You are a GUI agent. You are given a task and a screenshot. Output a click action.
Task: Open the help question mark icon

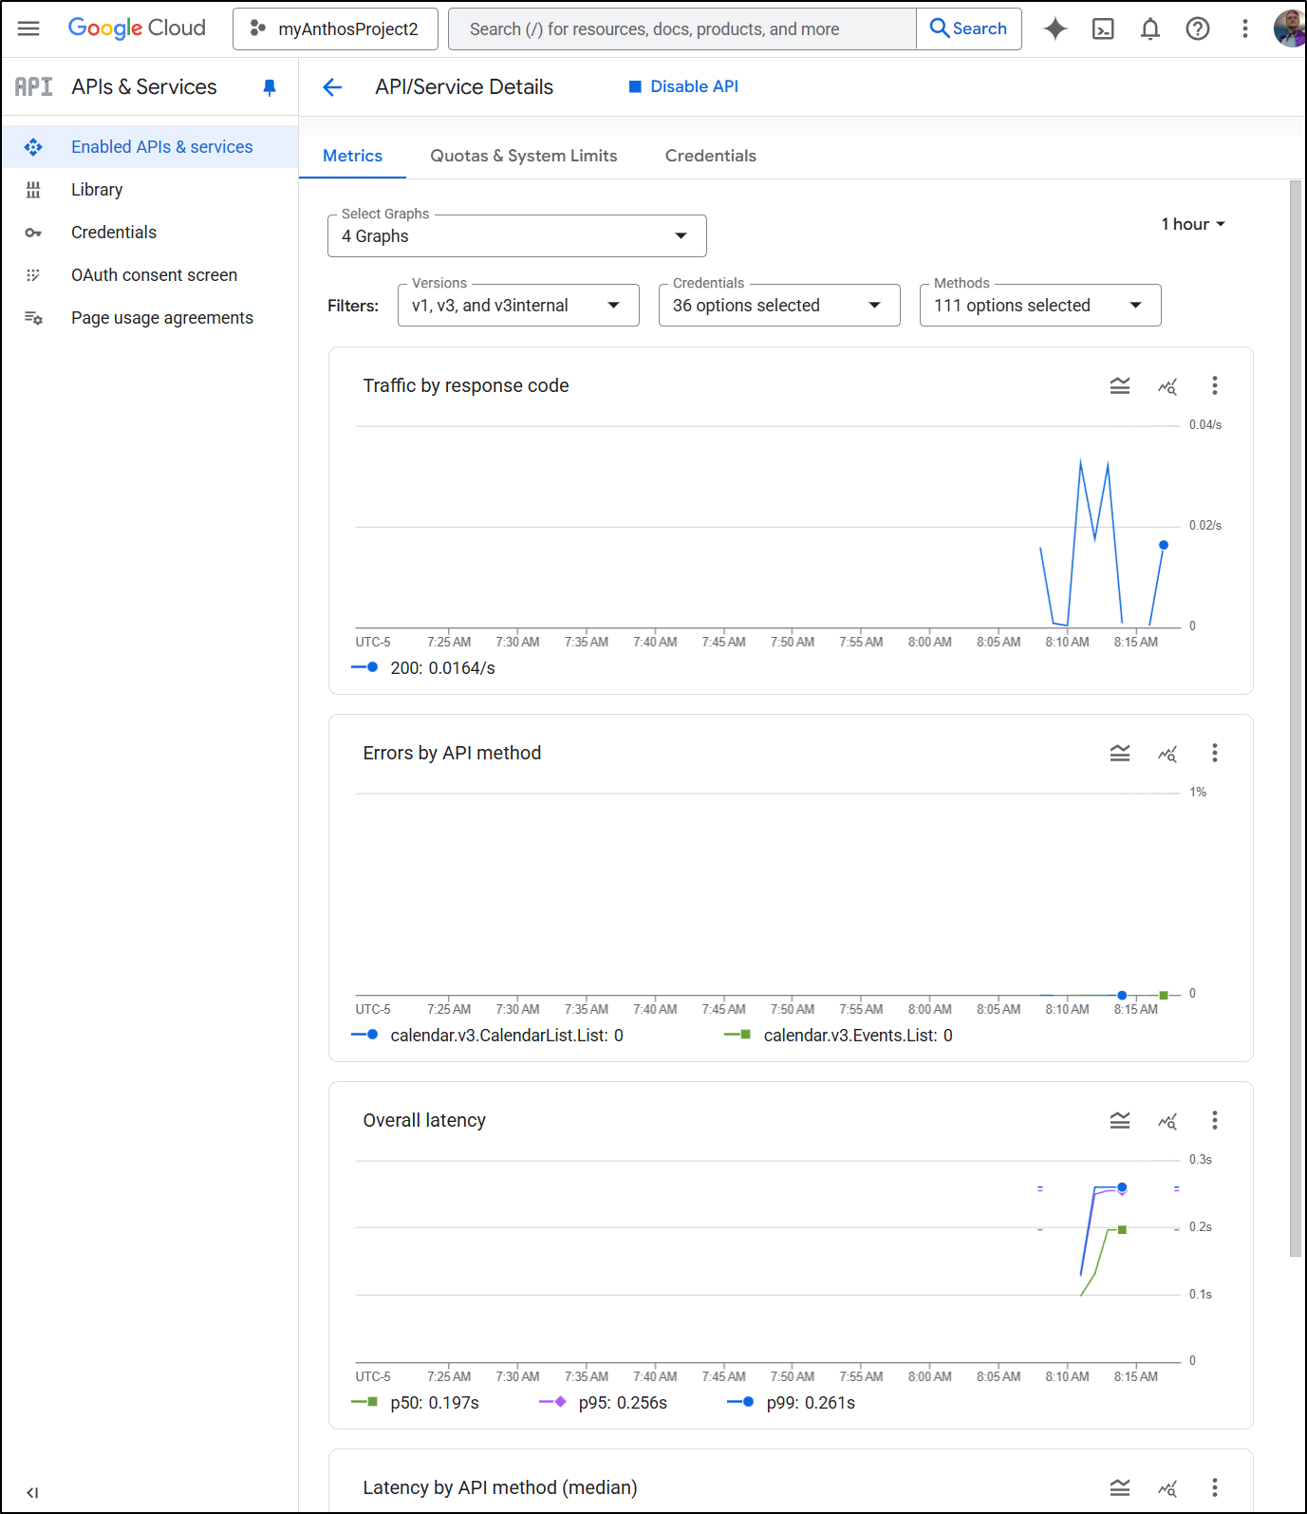pyautogui.click(x=1198, y=28)
